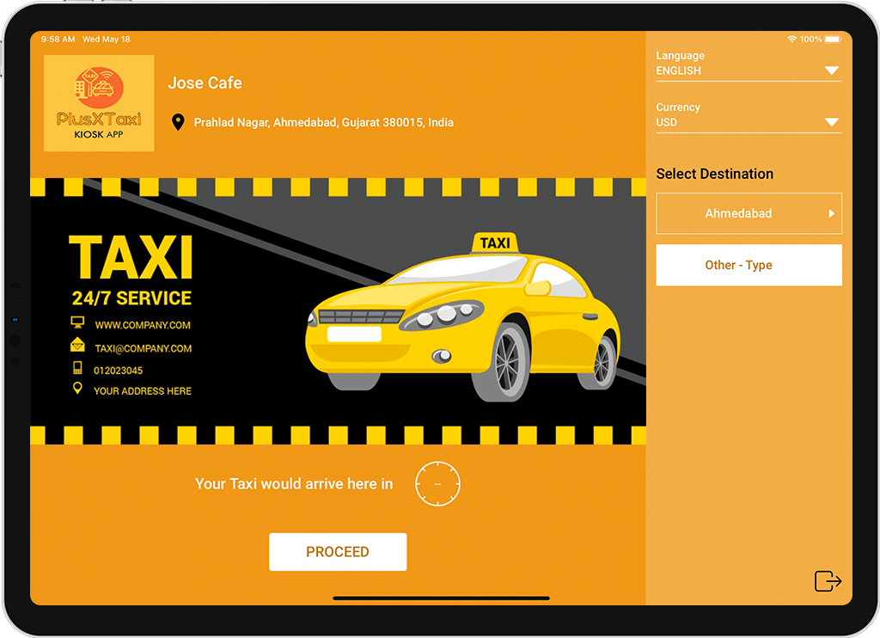
Task: Click the Language label
Action: click(x=681, y=56)
